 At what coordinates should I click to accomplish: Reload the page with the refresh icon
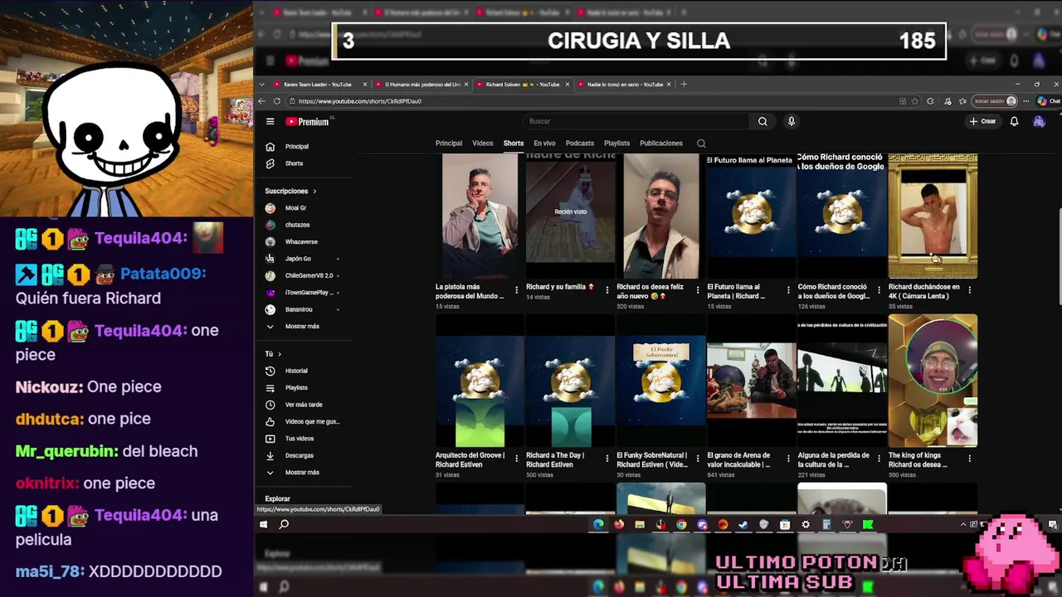(x=276, y=101)
